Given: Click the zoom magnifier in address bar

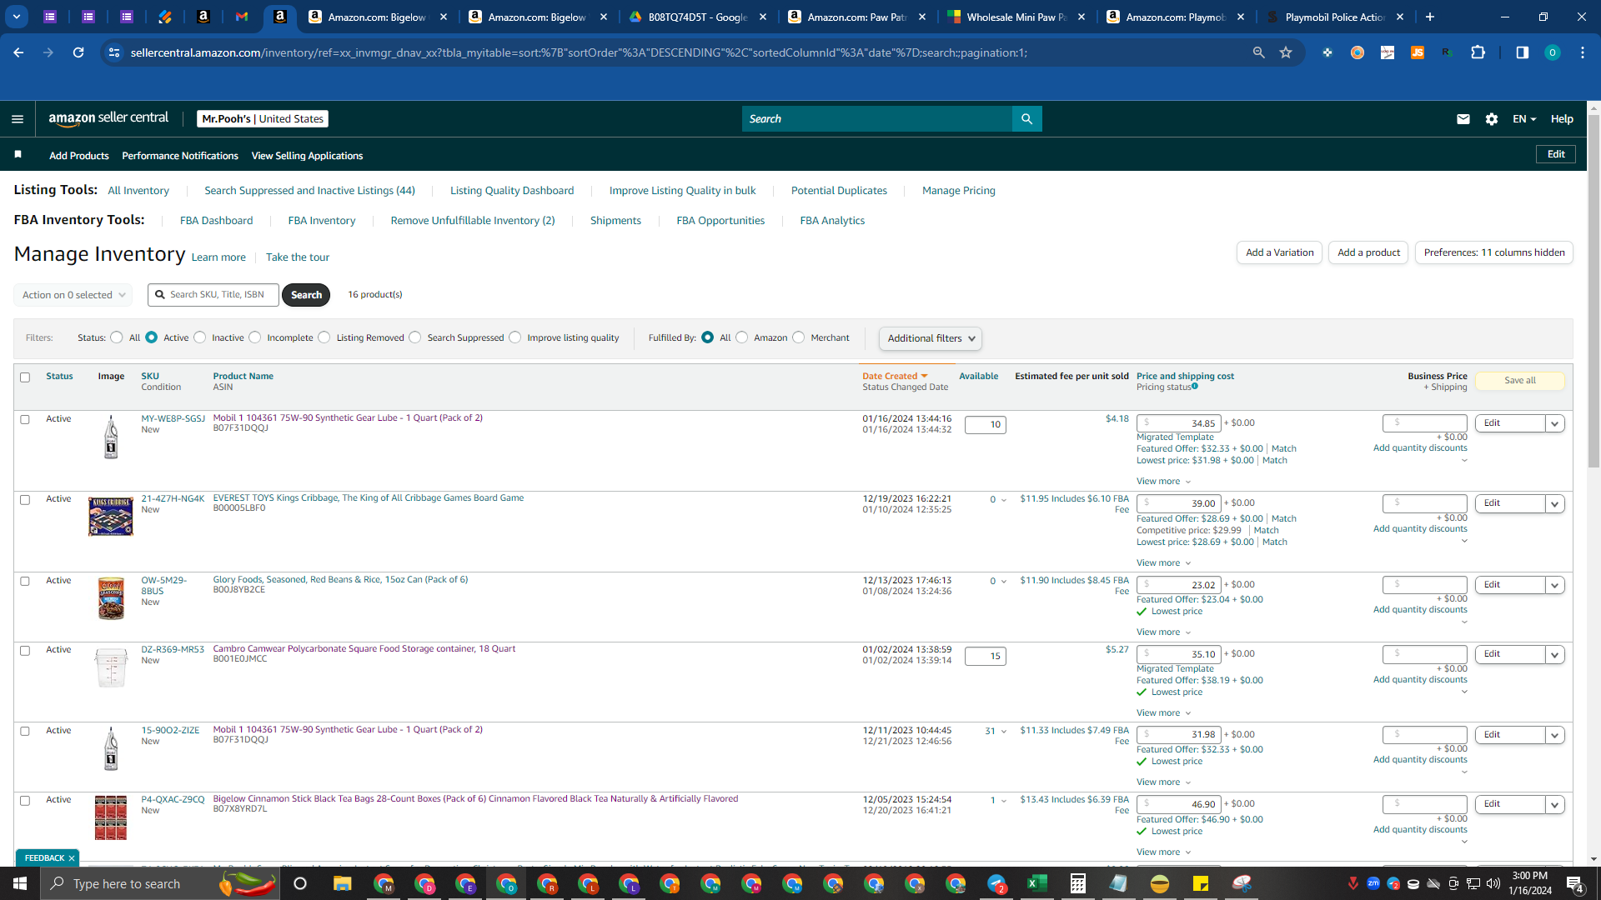Looking at the screenshot, I should click(x=1258, y=52).
